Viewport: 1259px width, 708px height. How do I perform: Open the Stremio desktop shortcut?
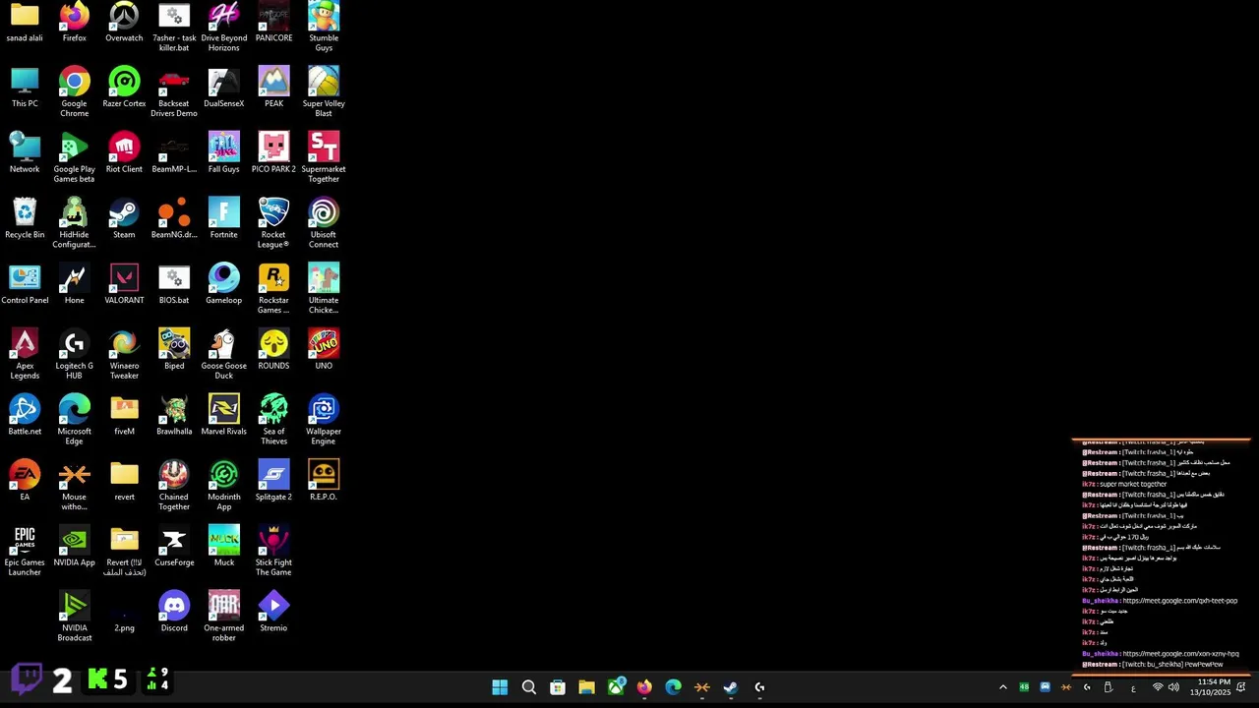pyautogui.click(x=273, y=612)
